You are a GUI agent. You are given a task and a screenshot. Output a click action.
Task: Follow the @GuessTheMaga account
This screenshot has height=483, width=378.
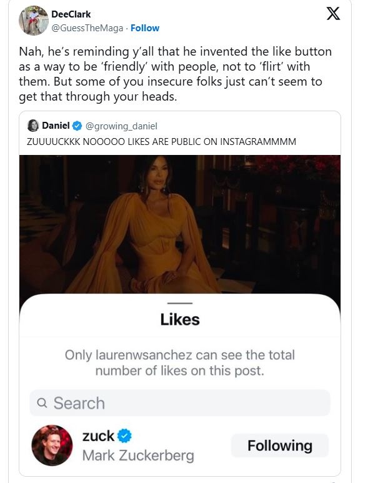[145, 28]
